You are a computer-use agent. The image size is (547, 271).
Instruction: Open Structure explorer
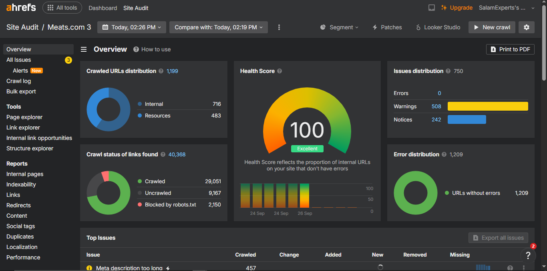tap(30, 148)
